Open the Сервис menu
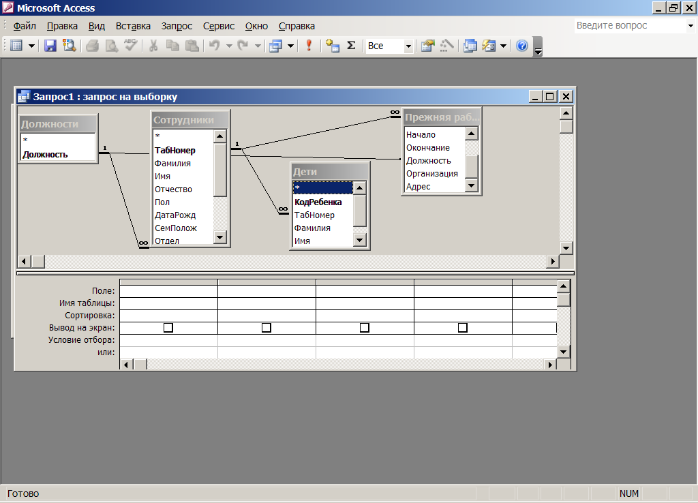 click(219, 26)
